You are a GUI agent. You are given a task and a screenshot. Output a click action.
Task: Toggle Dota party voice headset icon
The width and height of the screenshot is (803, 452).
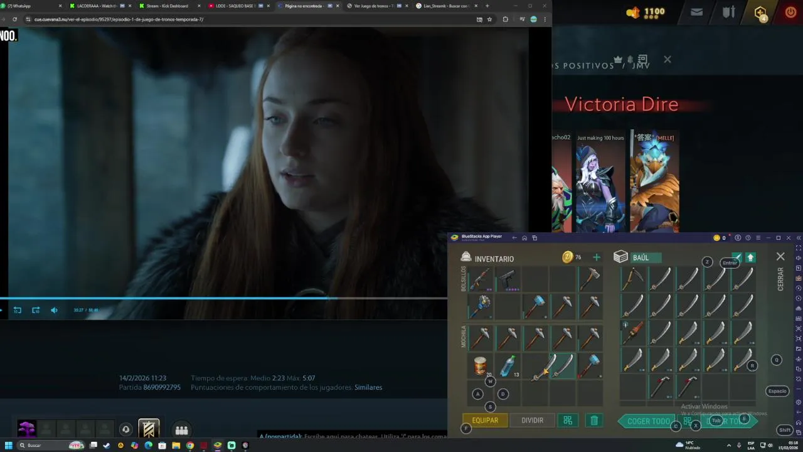pyautogui.click(x=125, y=430)
